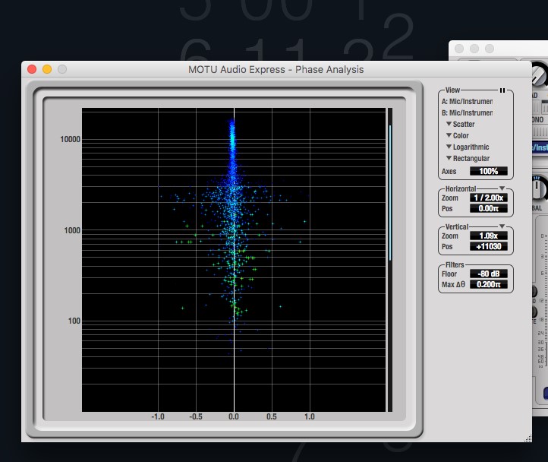Click the Vertical Zoom 1.09x field
548x462 pixels.
pos(488,236)
